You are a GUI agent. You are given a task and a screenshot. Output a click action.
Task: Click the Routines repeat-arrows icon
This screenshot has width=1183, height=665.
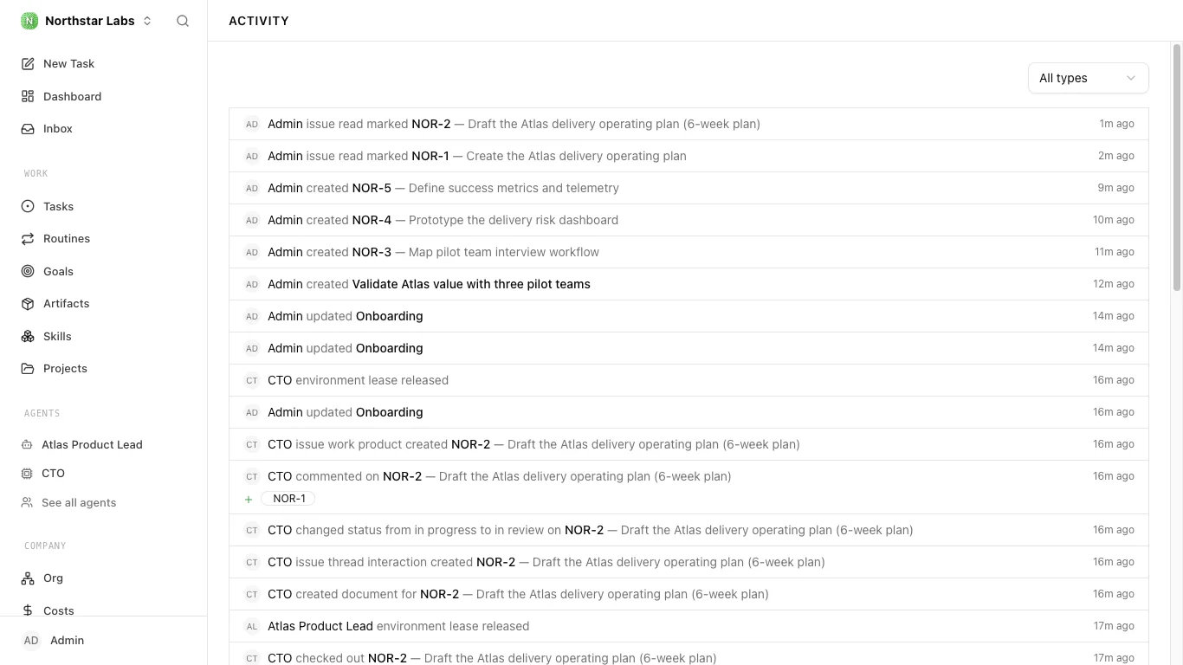[x=28, y=238]
